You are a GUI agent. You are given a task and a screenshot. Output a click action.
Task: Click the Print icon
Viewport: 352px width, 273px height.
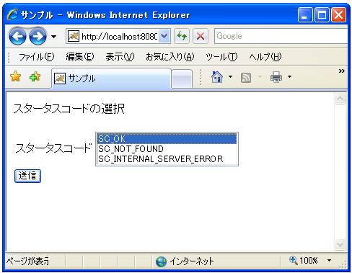click(276, 77)
